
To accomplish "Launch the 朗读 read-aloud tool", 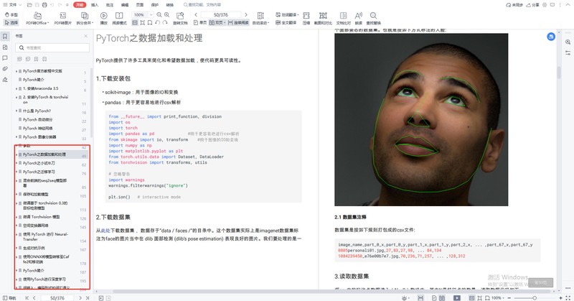I will (358, 19).
